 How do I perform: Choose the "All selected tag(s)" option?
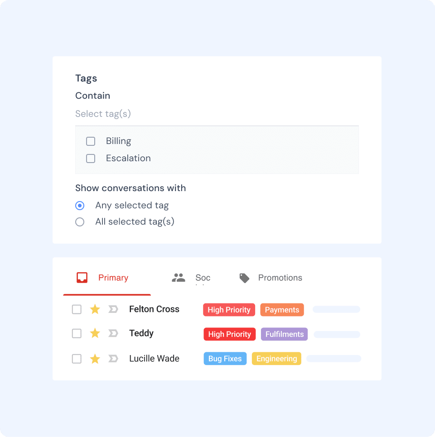[80, 222]
